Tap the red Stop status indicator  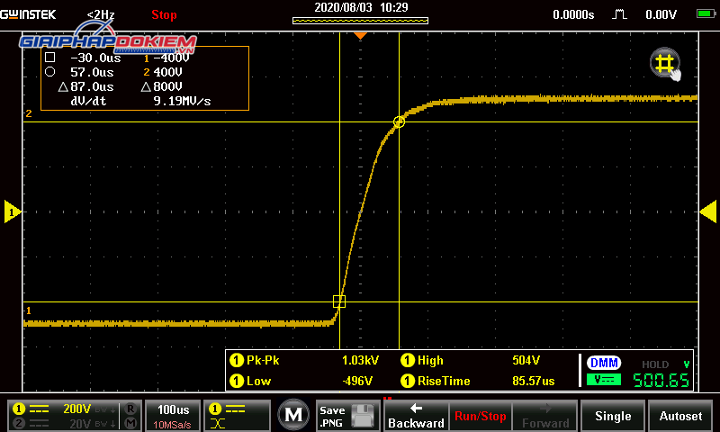point(164,14)
